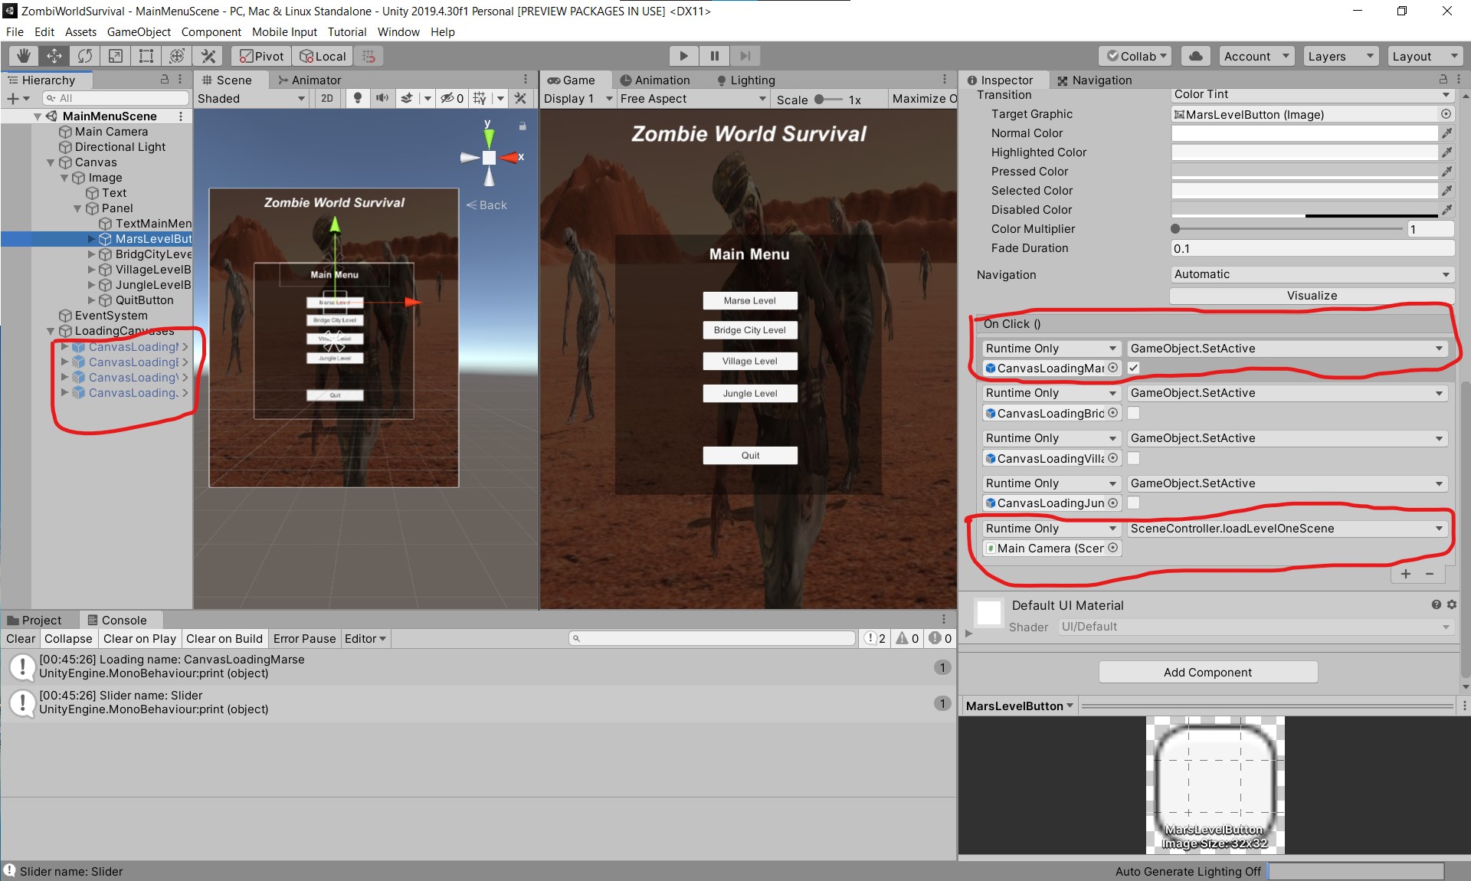Start Play mode
The image size is (1471, 881).
[683, 56]
